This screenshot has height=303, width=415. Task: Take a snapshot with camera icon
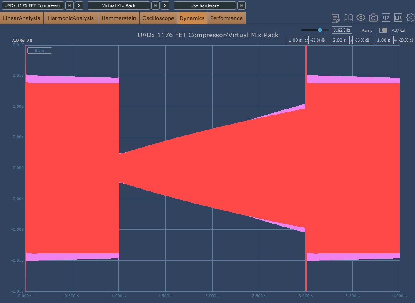pyautogui.click(x=373, y=18)
